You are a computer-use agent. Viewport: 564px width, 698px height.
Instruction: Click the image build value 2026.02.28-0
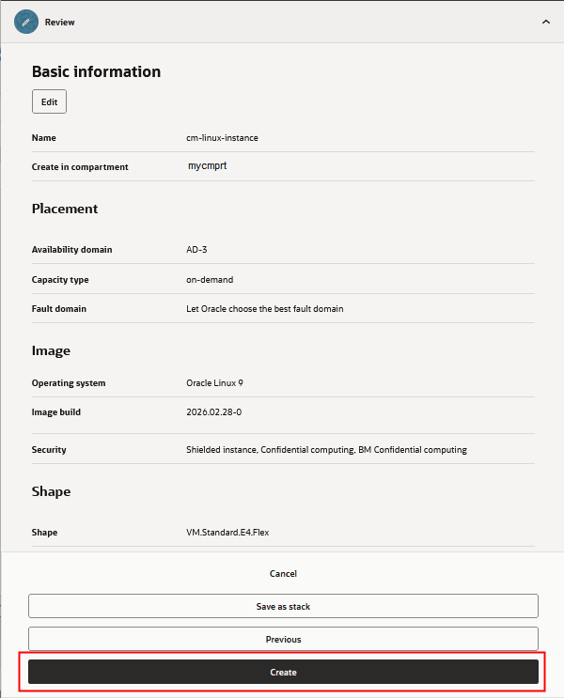[213, 412]
